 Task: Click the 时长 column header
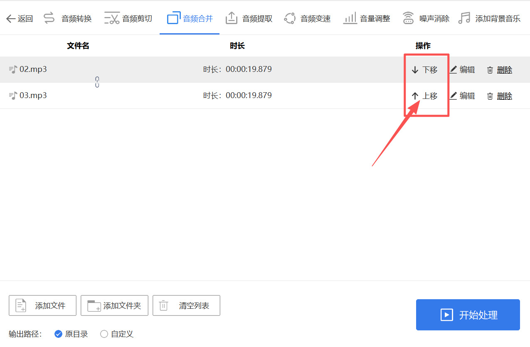pyautogui.click(x=237, y=46)
